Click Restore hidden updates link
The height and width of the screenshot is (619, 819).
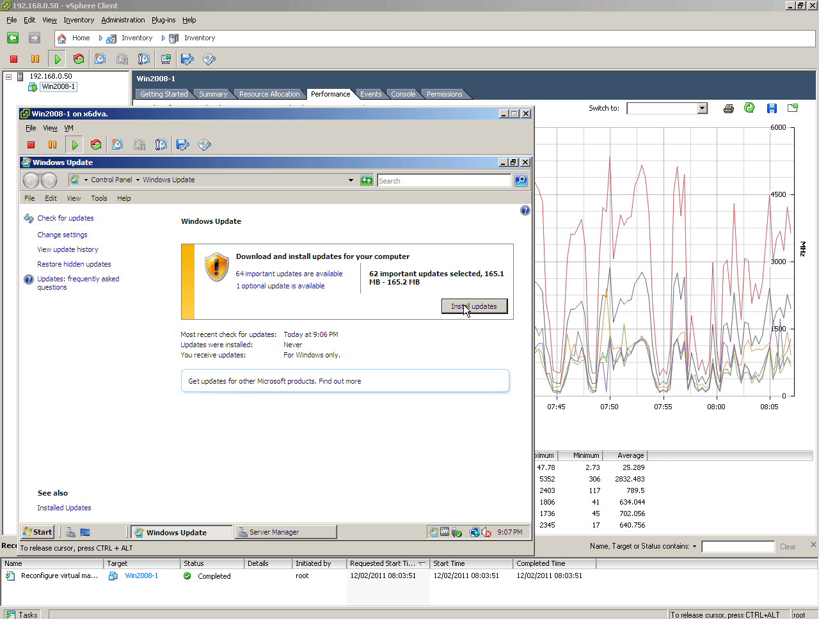pos(74,264)
